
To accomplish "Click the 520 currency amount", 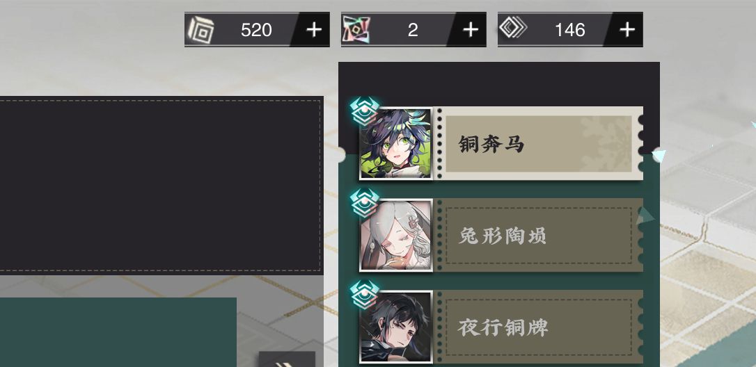I will 256,30.
